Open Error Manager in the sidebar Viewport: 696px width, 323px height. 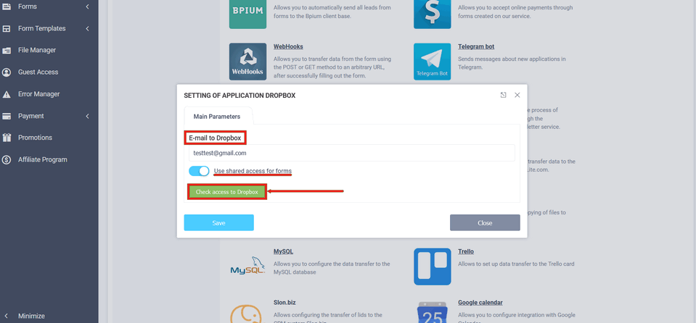[38, 94]
